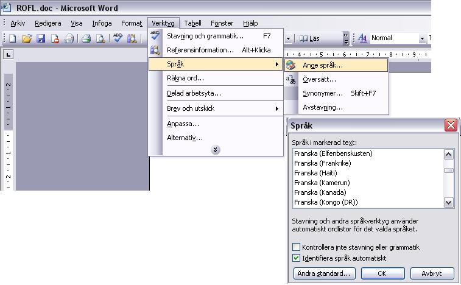Select Franska (Kanada) in list
Image resolution: width=461 pixels, height=285 pixels.
368,192
